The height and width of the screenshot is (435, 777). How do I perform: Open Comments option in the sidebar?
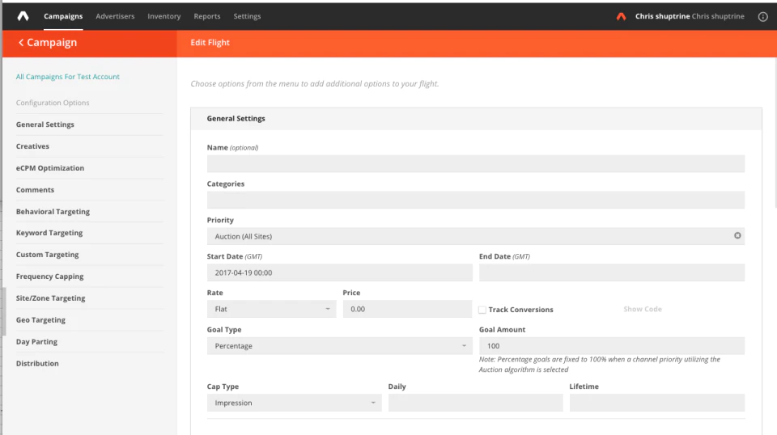pos(35,190)
